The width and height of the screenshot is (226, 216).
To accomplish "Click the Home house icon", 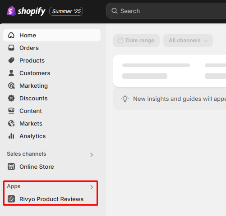I will (x=11, y=35).
